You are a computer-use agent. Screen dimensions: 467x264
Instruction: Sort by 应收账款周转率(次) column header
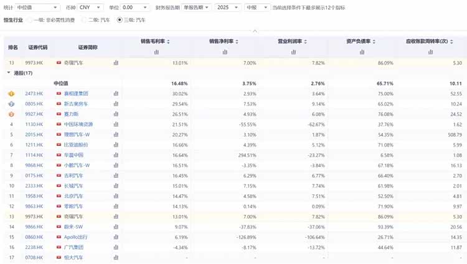tap(431, 42)
